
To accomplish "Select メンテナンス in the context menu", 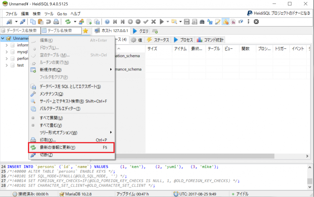I will click(x=71, y=94).
